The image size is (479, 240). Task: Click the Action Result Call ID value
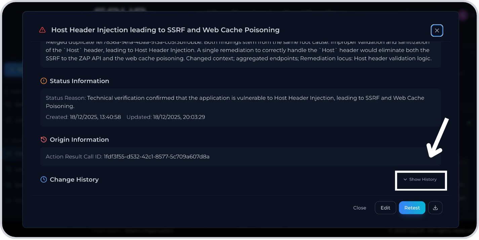(x=156, y=157)
